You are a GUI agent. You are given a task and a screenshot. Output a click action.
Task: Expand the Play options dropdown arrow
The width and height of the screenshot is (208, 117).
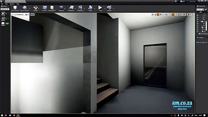pyautogui.click(x=105, y=8)
